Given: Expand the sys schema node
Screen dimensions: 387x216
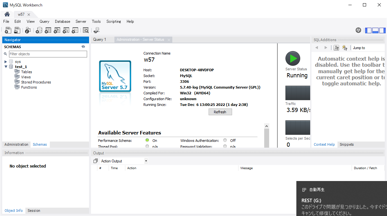Looking at the screenshot, I should coord(6,62).
